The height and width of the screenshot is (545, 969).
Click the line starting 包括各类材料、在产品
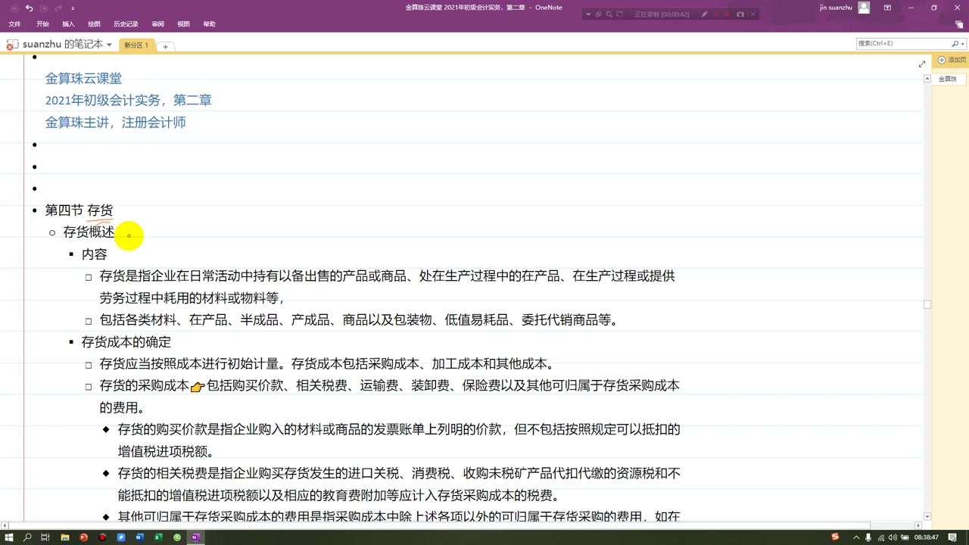coord(359,320)
